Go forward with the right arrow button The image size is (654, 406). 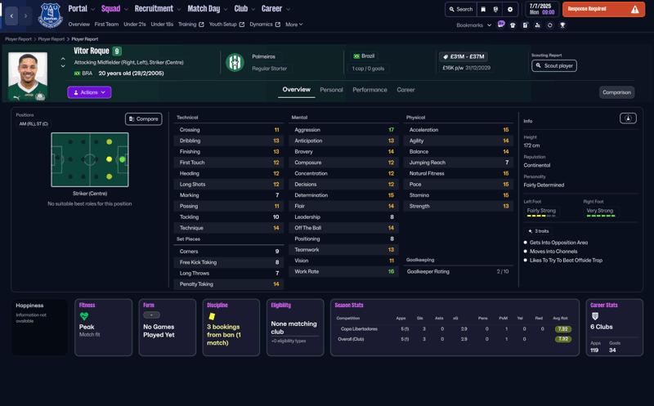pyautogui.click(x=25, y=16)
